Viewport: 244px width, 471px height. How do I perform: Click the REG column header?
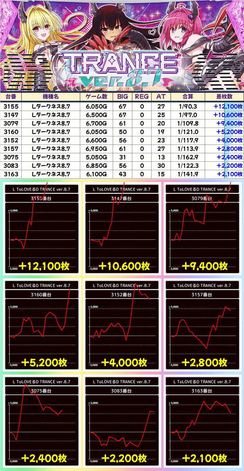click(142, 96)
